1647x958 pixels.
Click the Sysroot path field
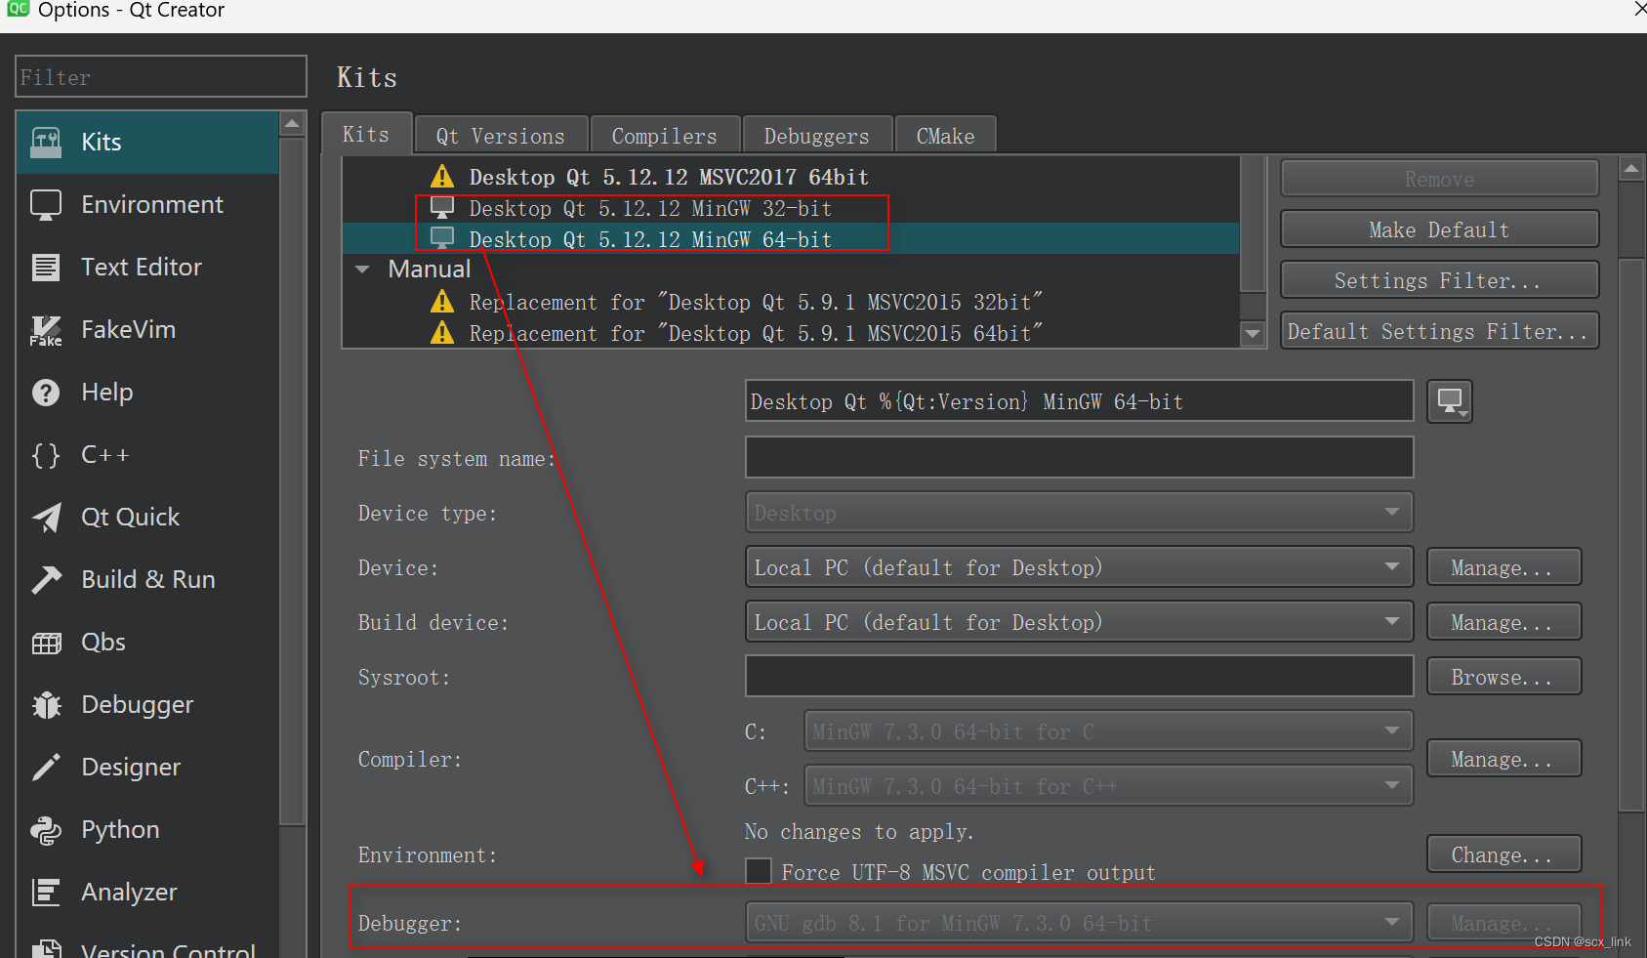(1079, 676)
